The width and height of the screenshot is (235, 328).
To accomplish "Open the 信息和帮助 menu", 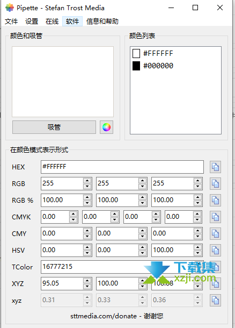I will point(102,21).
